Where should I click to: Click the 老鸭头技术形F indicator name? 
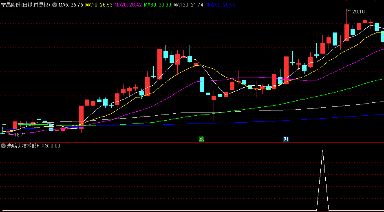click(23, 146)
